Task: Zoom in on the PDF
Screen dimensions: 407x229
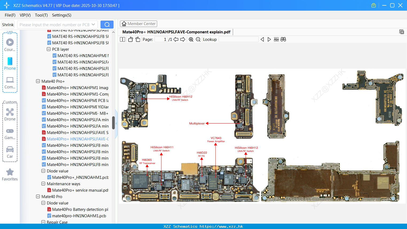Action: pyautogui.click(x=191, y=40)
